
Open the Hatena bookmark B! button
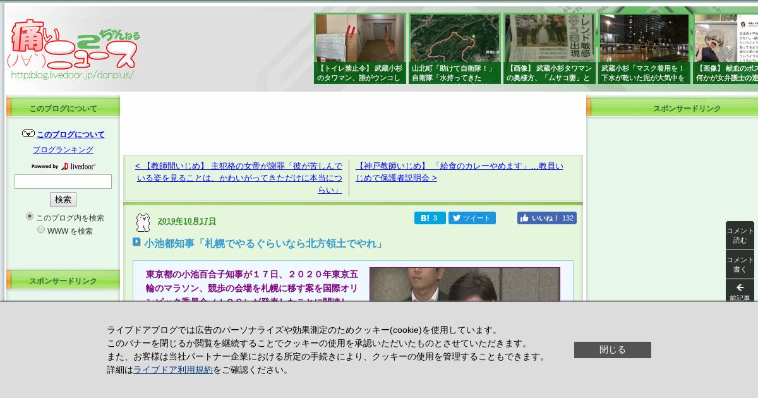pos(430,218)
